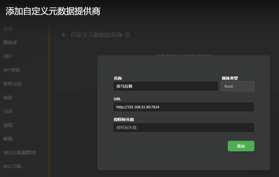Open the API 密钥 section
Image resolution: width=279 pixels, height=177 pixels.
click(x=12, y=70)
